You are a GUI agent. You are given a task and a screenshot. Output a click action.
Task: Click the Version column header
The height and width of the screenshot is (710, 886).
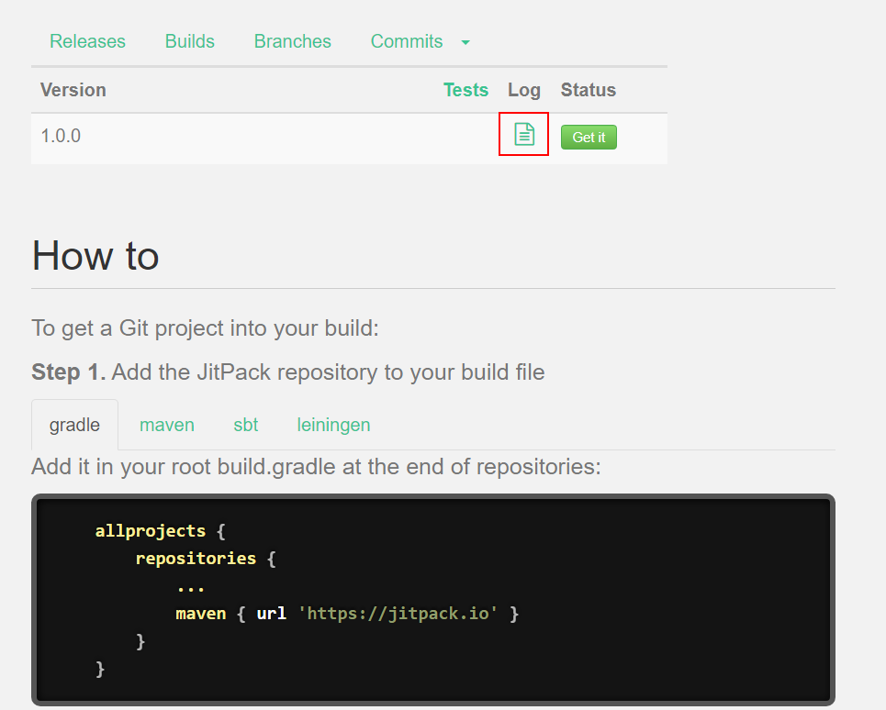coord(73,90)
